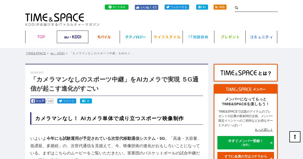The height and width of the screenshot is (159, 303).
Task: Open the TOP navigation tab
Action: click(41, 37)
